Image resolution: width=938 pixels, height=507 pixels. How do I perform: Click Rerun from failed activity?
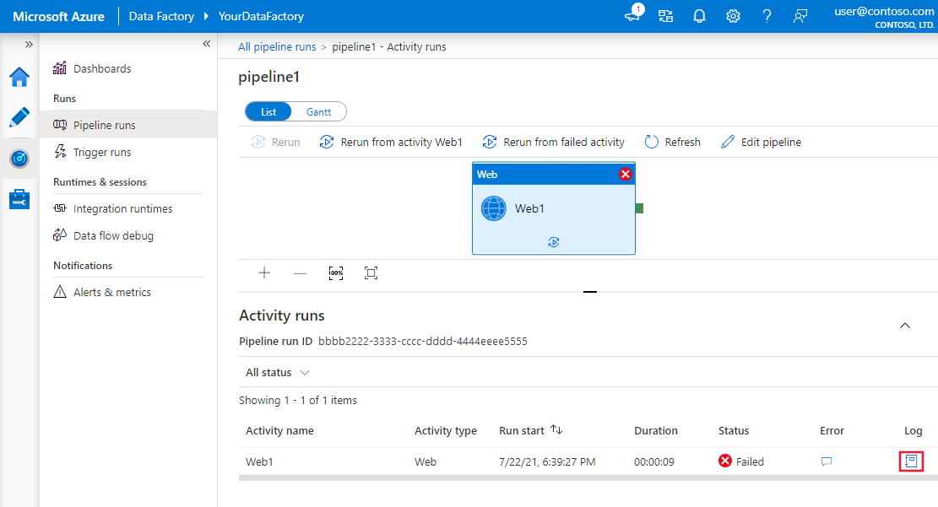click(x=553, y=142)
